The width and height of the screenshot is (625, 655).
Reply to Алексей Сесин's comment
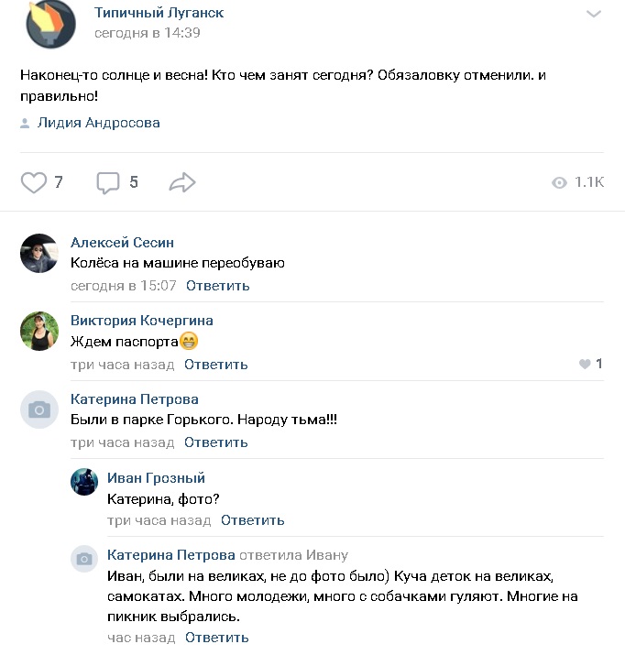pos(218,286)
